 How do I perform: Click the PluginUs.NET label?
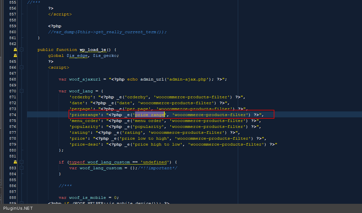coord(18,208)
